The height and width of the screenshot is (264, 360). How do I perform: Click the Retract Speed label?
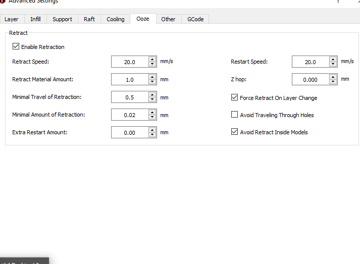coord(30,62)
